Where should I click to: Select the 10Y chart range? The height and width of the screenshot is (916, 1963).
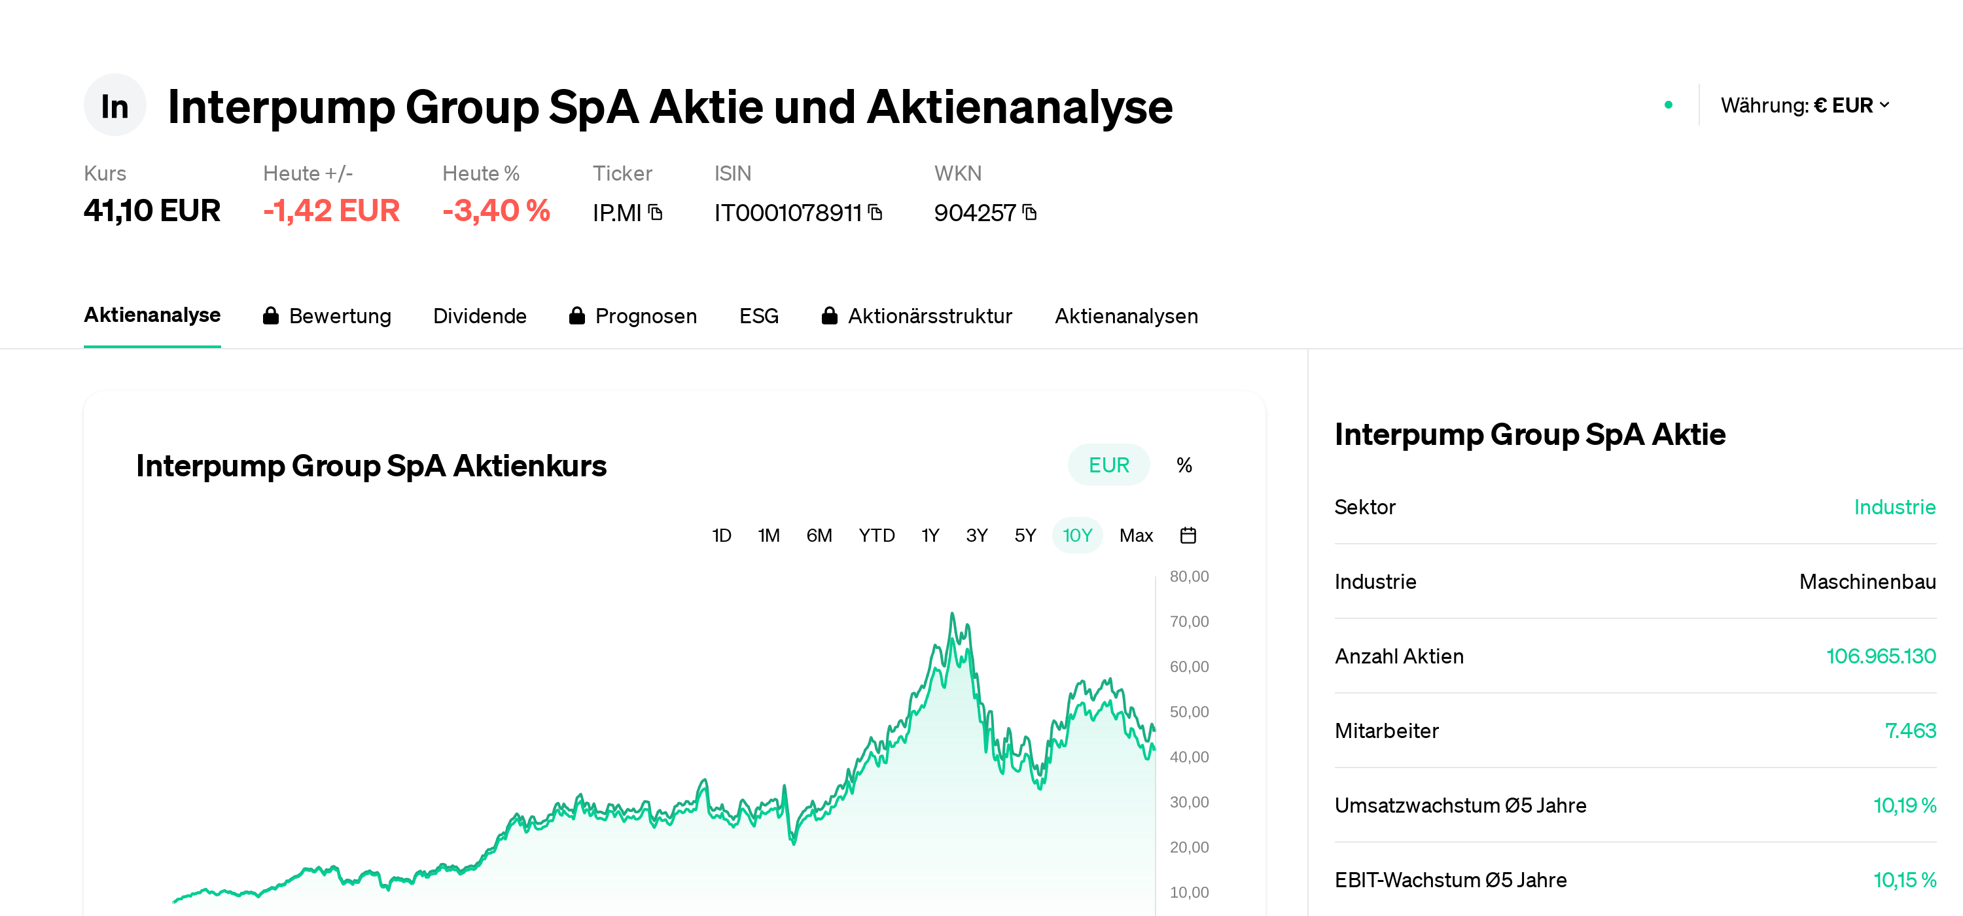pyautogui.click(x=1078, y=535)
